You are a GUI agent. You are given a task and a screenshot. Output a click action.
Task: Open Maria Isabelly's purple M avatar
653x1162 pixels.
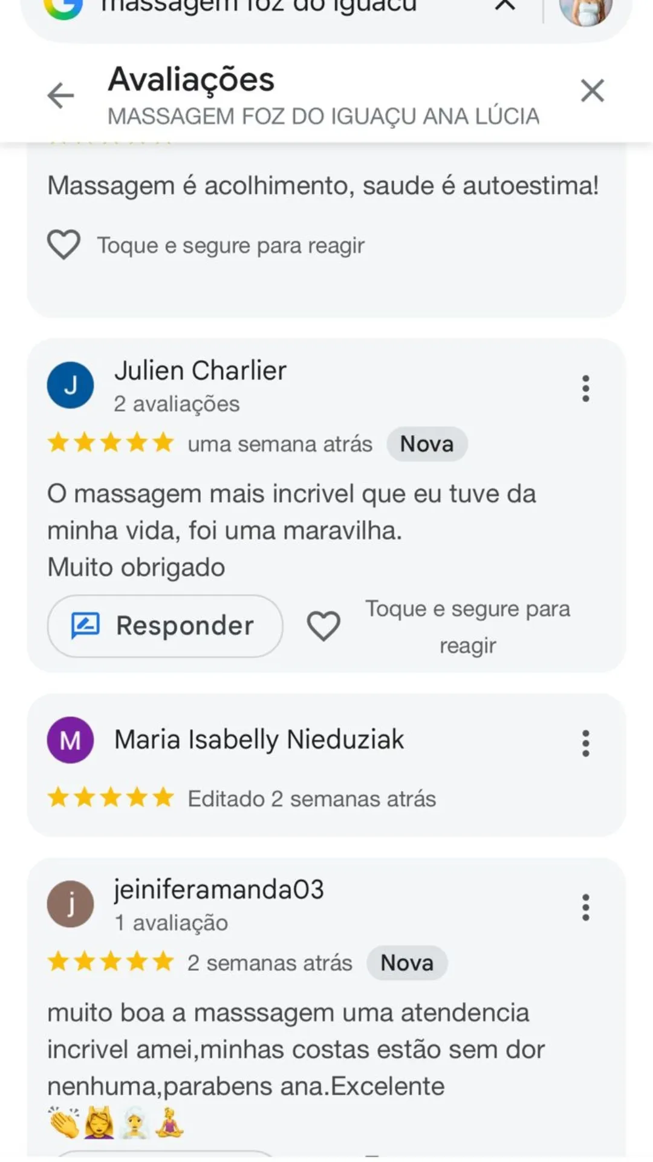(x=71, y=740)
